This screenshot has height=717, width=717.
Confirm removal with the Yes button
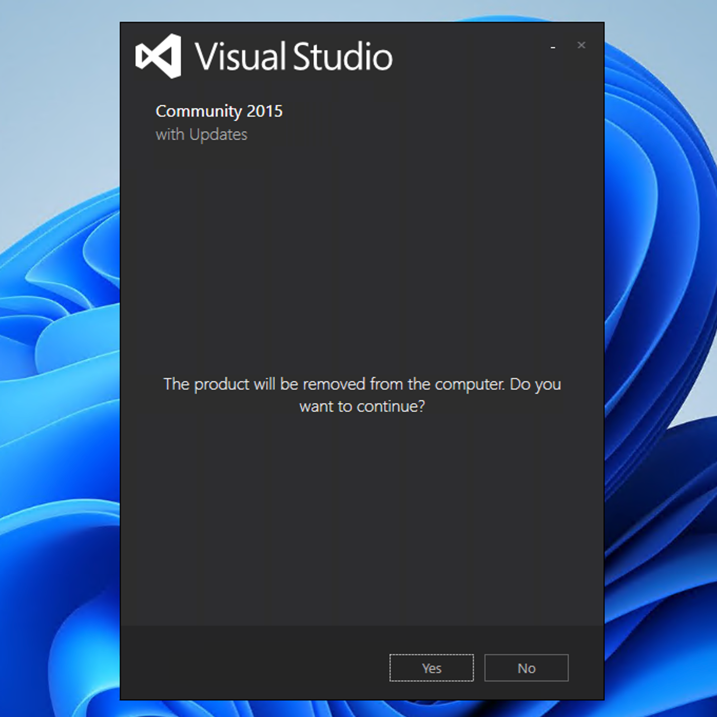tap(431, 667)
